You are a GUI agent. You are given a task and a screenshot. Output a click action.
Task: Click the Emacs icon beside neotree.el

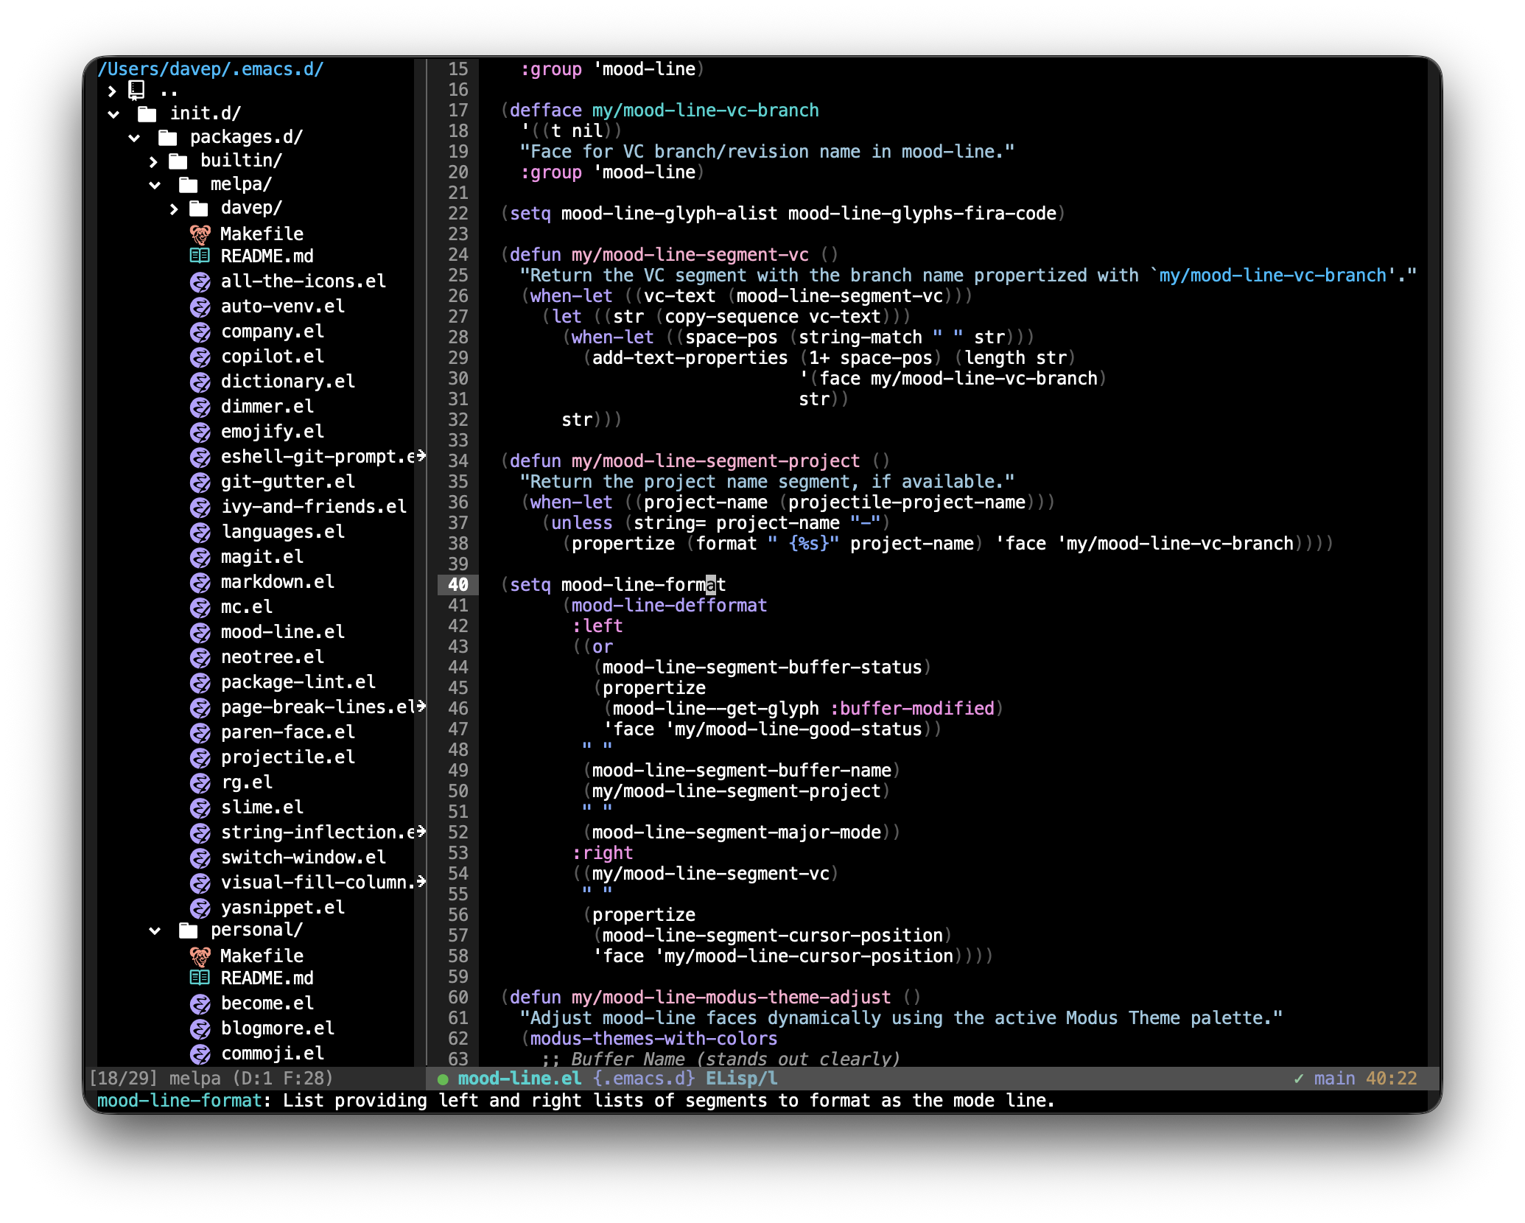200,657
